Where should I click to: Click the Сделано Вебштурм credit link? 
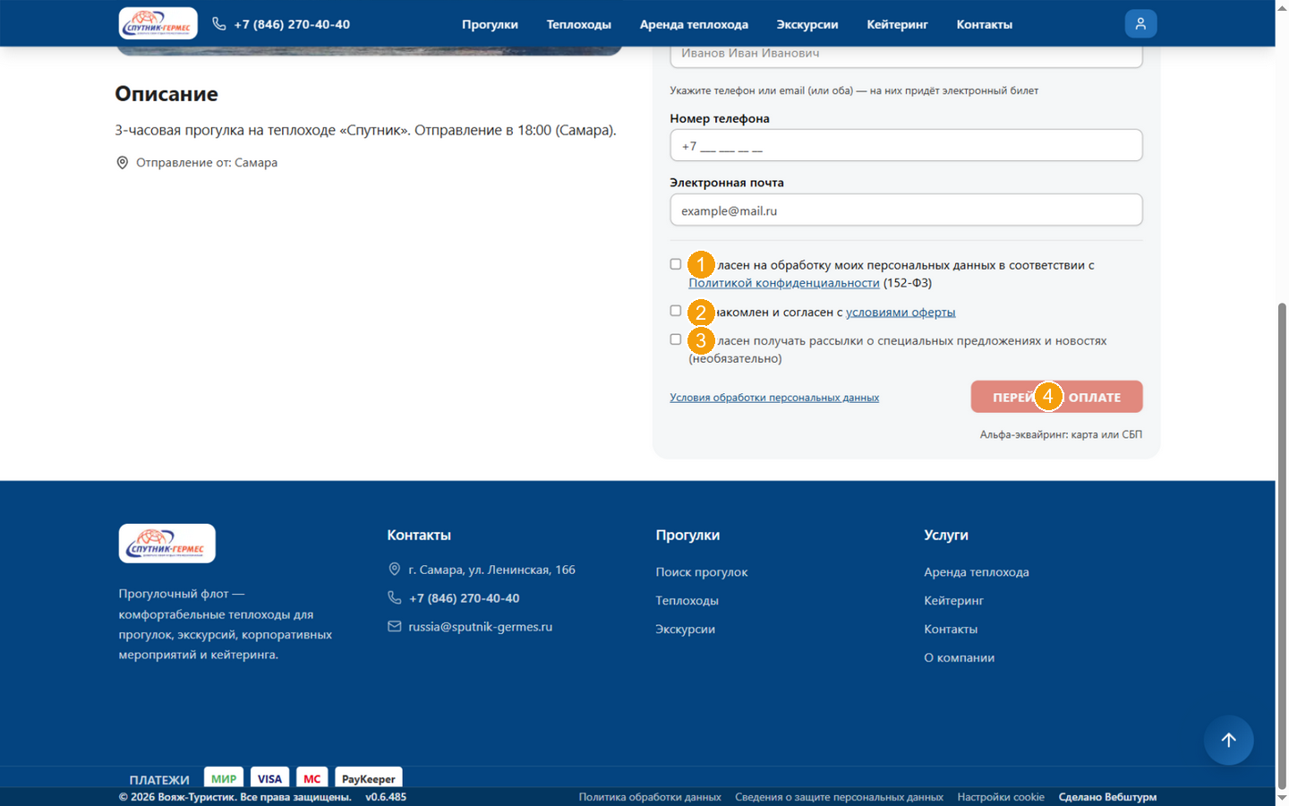point(1107,797)
